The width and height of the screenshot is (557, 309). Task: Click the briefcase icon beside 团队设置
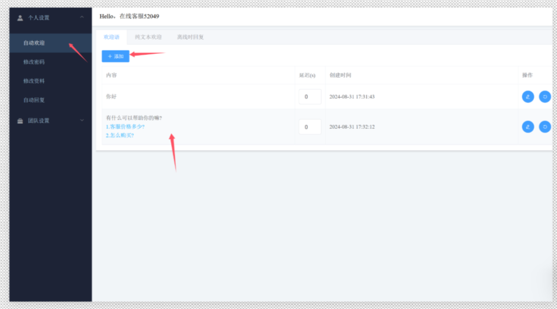tap(20, 121)
